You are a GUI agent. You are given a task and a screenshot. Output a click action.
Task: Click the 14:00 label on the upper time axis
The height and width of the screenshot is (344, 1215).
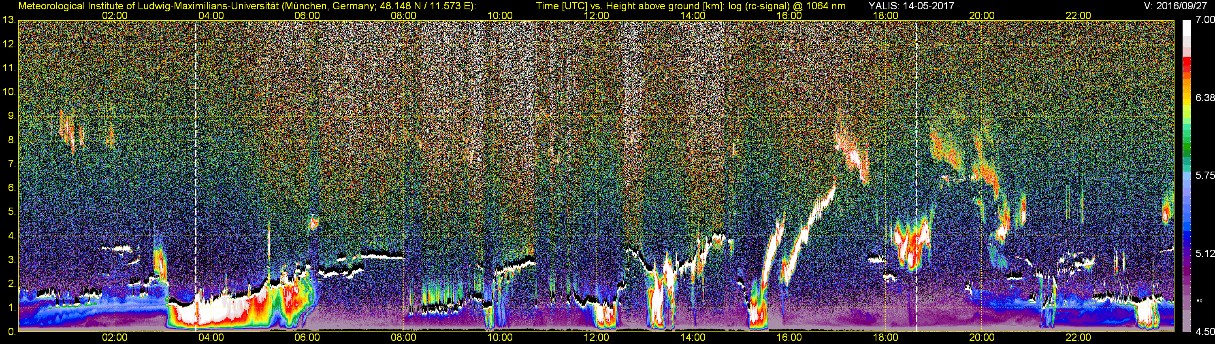point(693,15)
